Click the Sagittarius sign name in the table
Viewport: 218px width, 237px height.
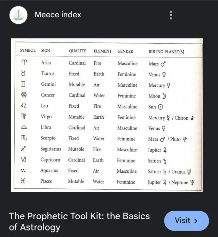point(51,149)
